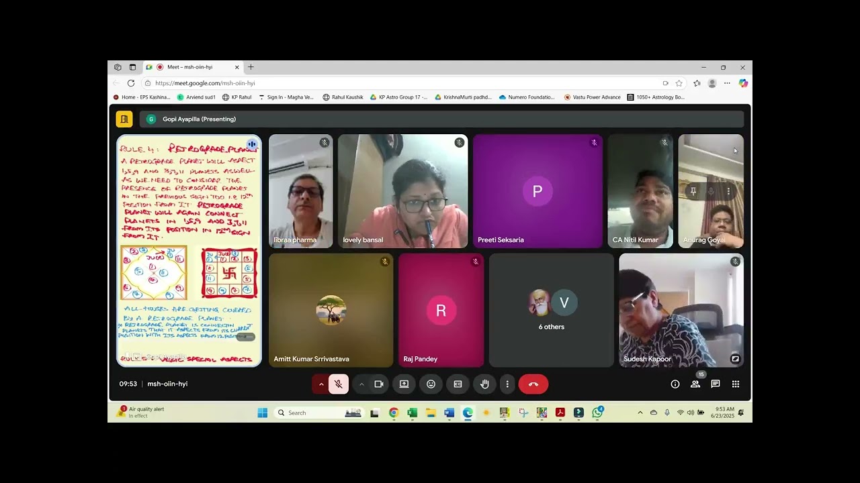Select the lovely bansal video tile
Viewport: 860px width, 483px height.
click(402, 191)
